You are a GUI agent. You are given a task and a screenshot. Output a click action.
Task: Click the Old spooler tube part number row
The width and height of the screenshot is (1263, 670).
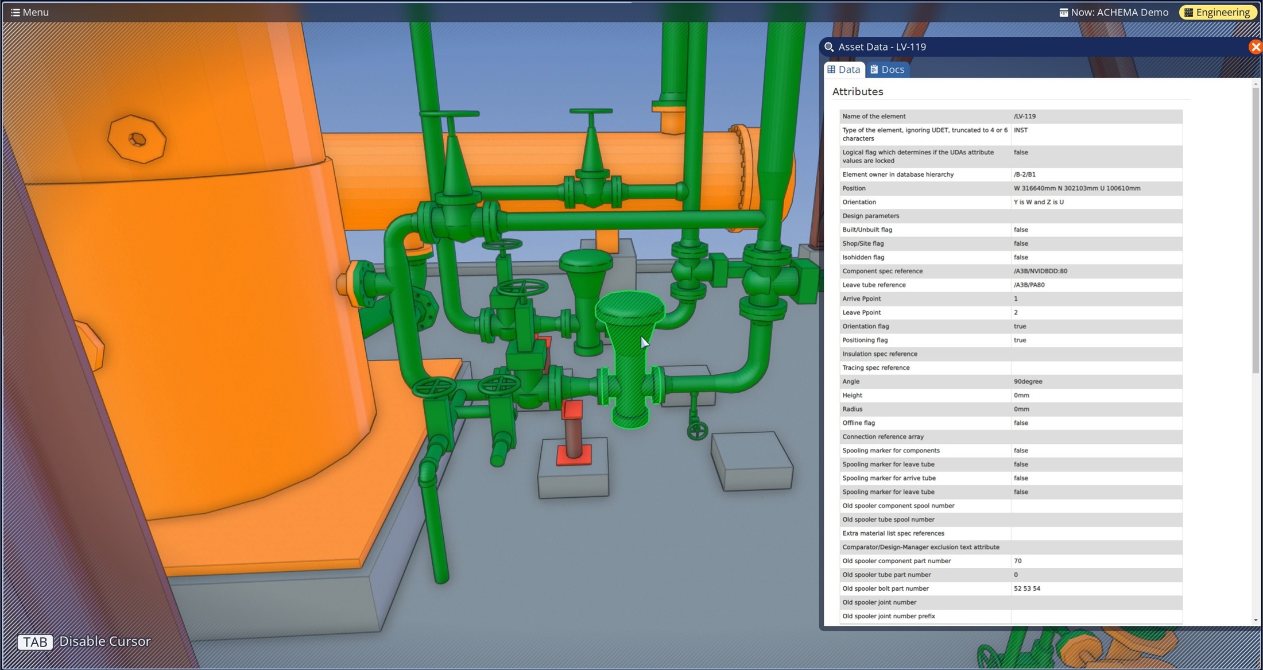pos(1011,575)
